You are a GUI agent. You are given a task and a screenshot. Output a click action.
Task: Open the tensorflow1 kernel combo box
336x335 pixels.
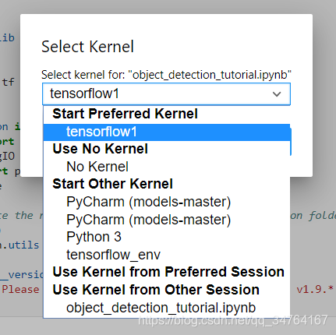click(x=166, y=94)
